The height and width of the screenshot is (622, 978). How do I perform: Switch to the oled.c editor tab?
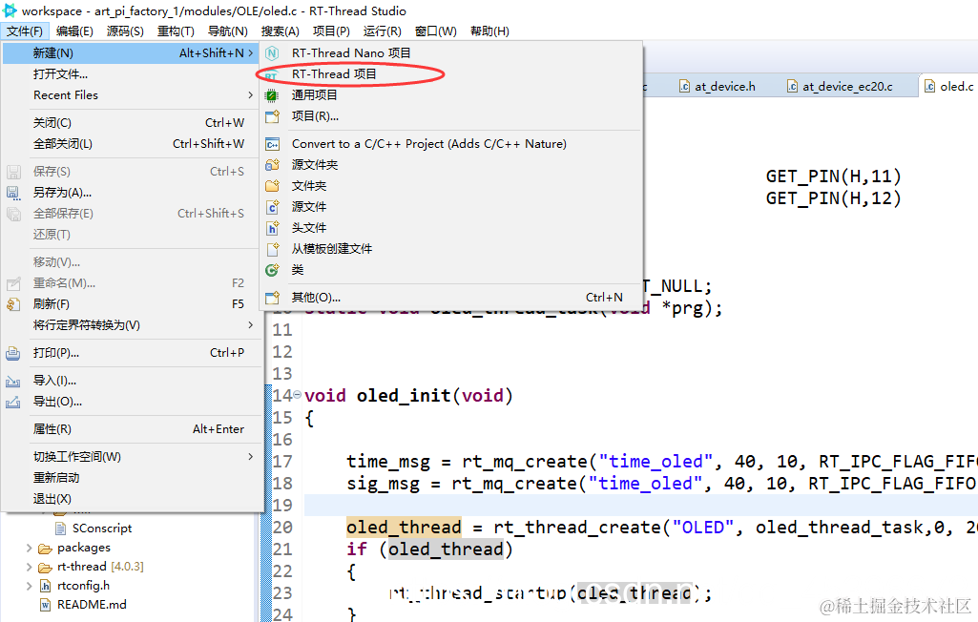click(x=948, y=87)
